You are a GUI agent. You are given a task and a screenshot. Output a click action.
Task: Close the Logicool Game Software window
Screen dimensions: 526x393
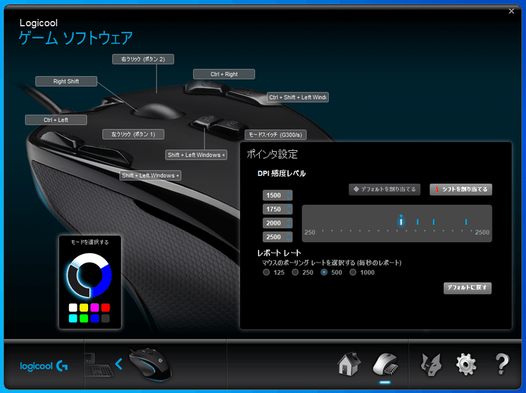(x=512, y=11)
